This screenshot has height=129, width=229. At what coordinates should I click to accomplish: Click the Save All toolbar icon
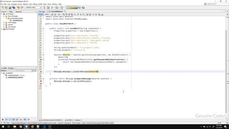14,8
